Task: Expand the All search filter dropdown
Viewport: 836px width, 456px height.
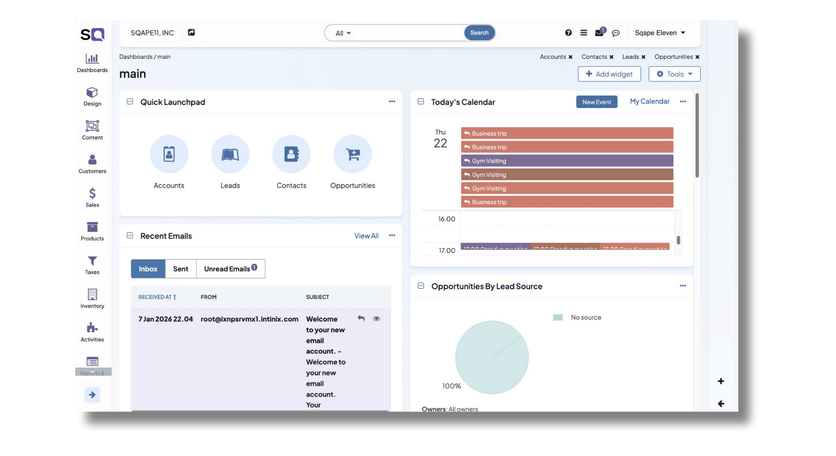Action: pyautogui.click(x=343, y=33)
